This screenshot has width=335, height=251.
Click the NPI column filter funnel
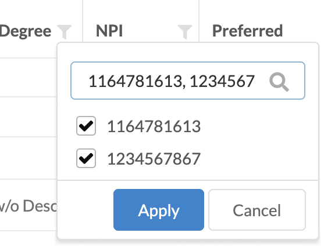tap(185, 32)
